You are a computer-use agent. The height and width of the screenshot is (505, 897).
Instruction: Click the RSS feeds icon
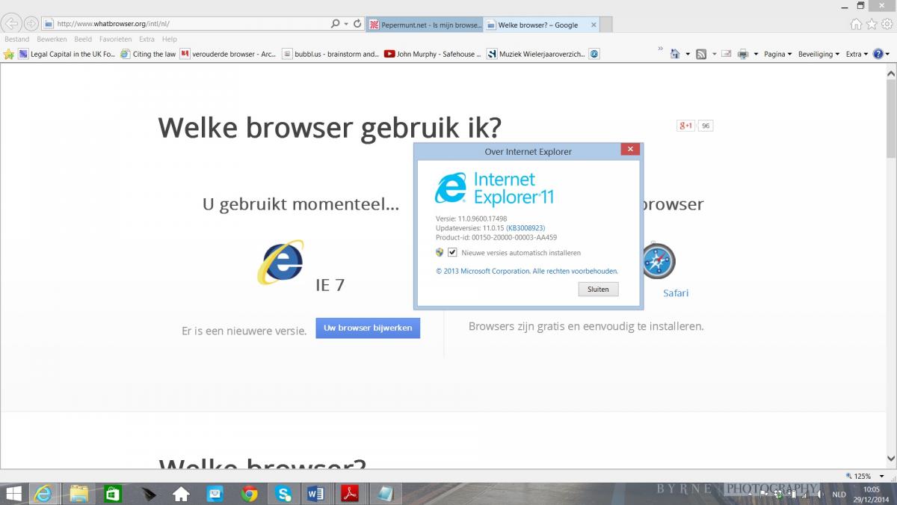tap(701, 54)
